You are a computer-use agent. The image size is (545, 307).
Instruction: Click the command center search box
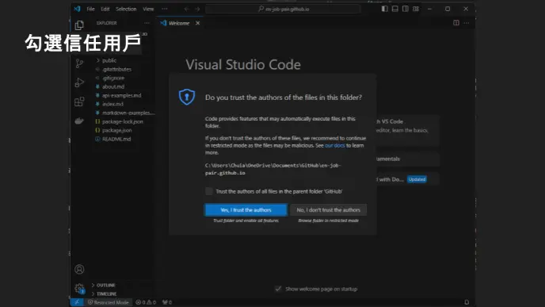tap(283, 9)
